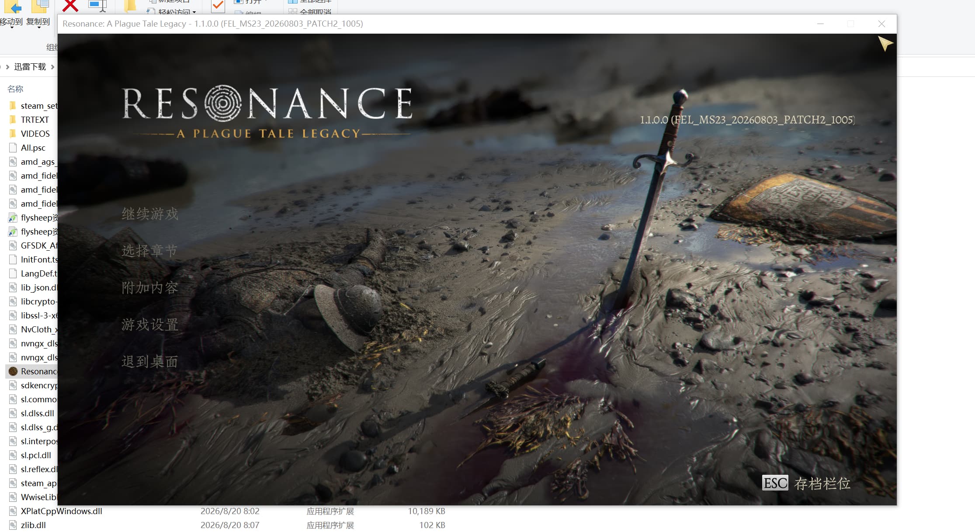
Task: Click the steam_ap file name
Action: pos(39,483)
